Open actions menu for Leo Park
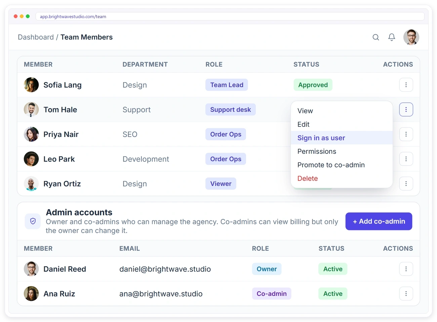Image resolution: width=437 pixels, height=322 pixels. (406, 159)
